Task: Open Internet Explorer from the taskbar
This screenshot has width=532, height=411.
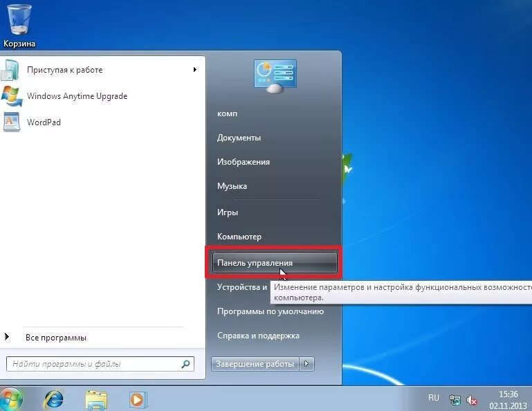Action: click(53, 399)
